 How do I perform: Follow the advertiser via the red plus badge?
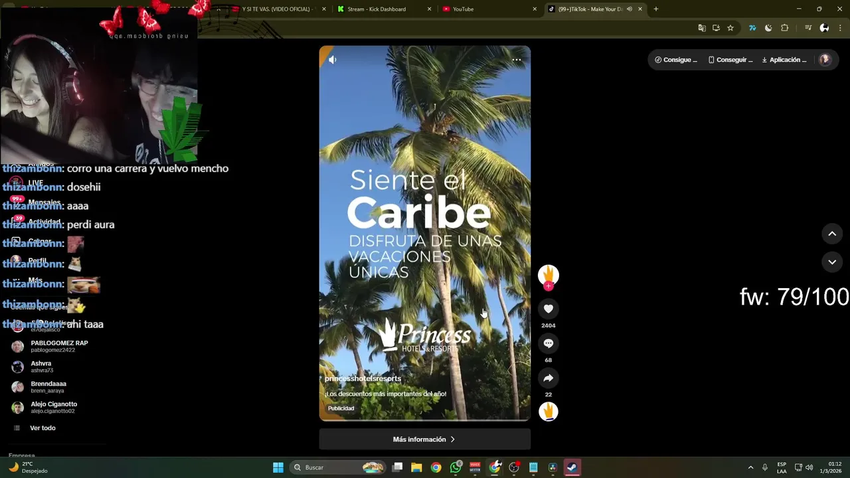tap(549, 286)
